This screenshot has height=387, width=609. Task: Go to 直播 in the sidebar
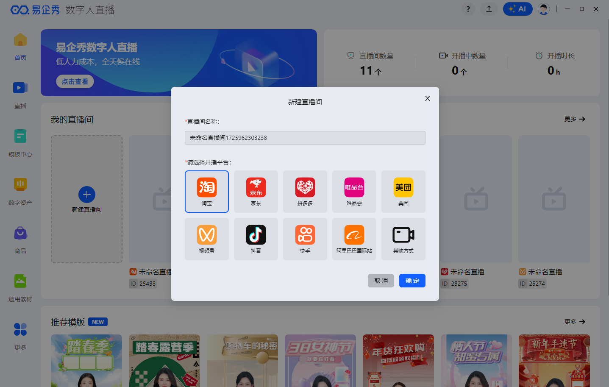[x=20, y=95]
